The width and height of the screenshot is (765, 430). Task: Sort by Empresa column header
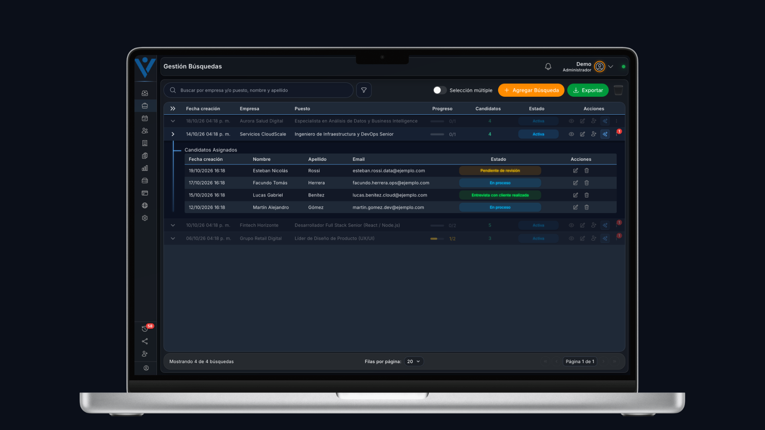(x=249, y=109)
